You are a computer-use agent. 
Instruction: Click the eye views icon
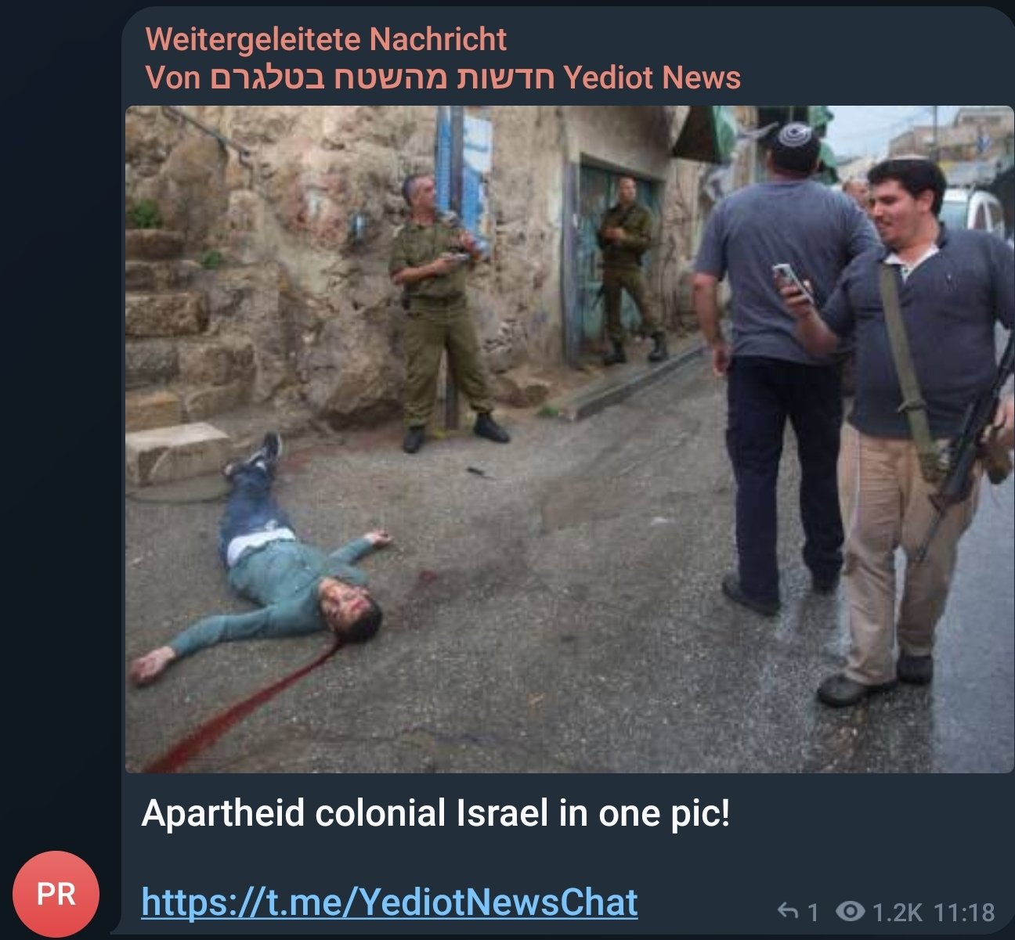tap(850, 911)
